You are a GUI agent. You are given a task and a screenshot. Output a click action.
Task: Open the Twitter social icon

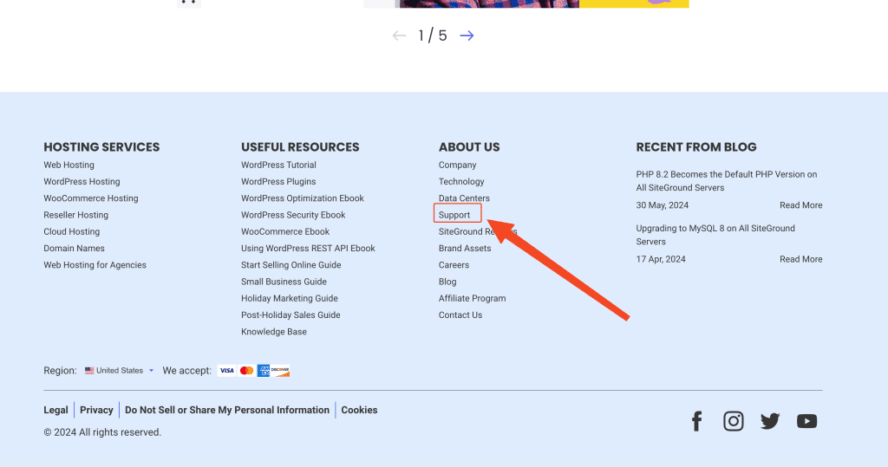(x=770, y=422)
